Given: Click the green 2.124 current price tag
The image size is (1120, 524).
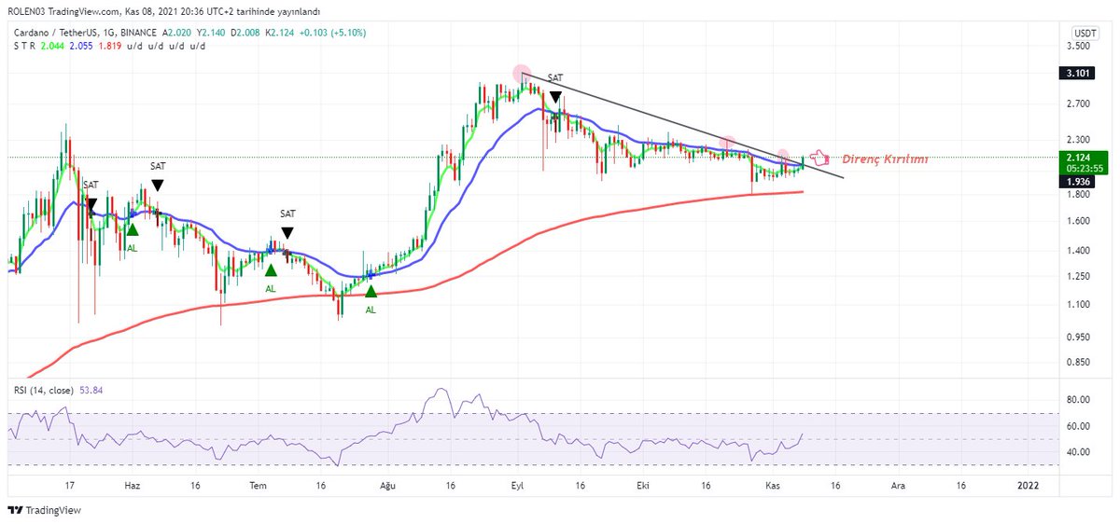Looking at the screenshot, I should [1084, 158].
